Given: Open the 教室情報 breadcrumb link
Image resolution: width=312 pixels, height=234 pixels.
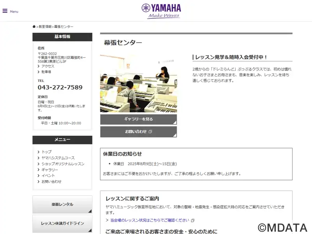Looking at the screenshot, I should [45, 27].
